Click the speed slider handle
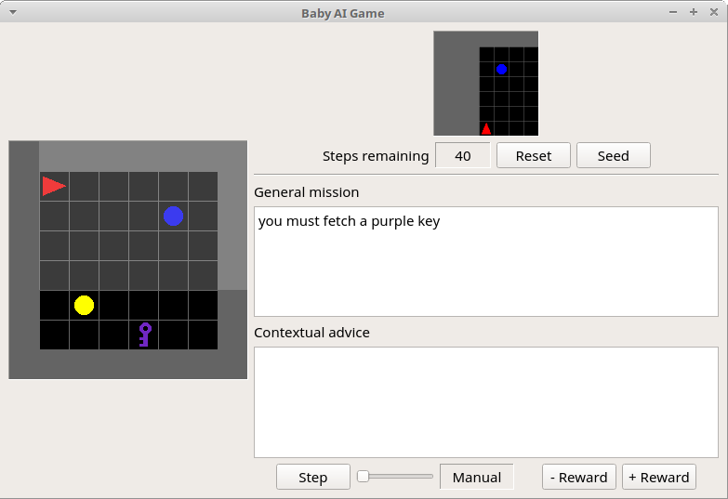 tap(364, 477)
